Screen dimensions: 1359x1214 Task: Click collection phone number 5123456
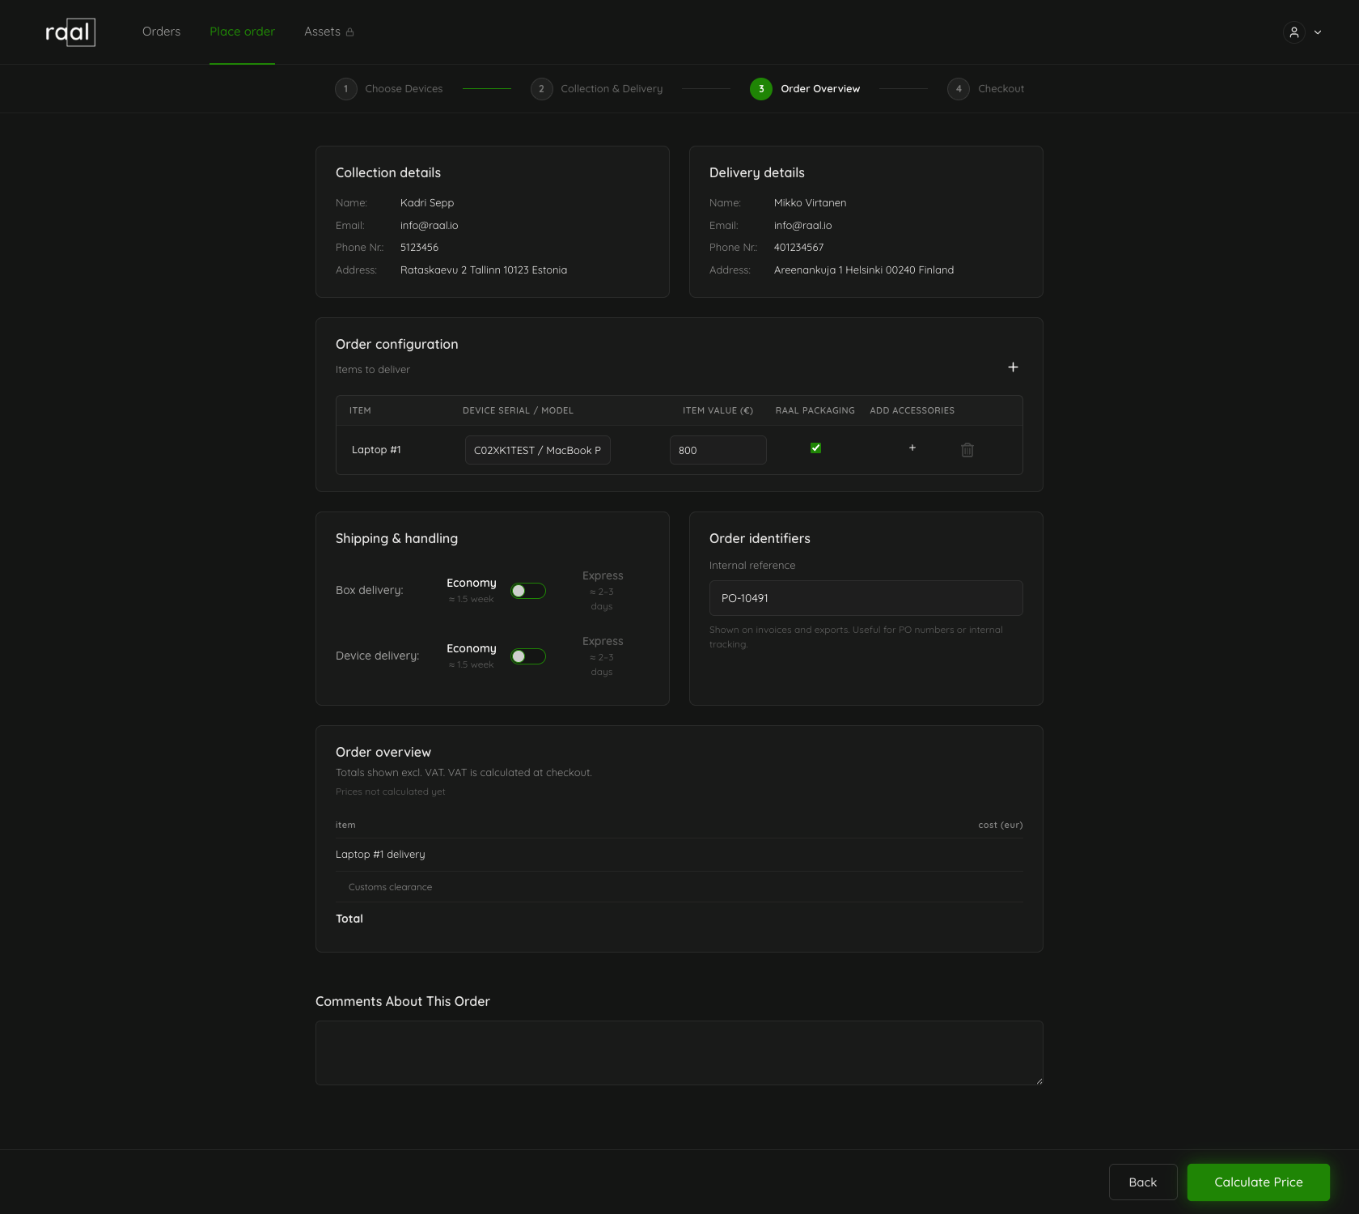click(419, 248)
